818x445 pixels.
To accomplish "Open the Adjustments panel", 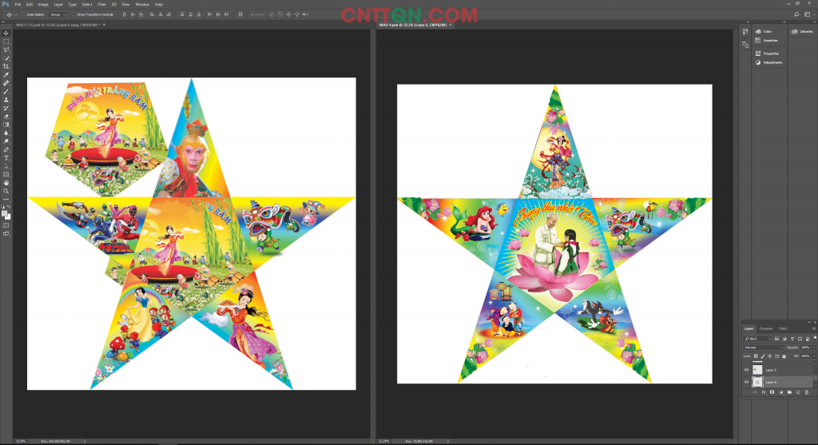I will click(x=768, y=62).
